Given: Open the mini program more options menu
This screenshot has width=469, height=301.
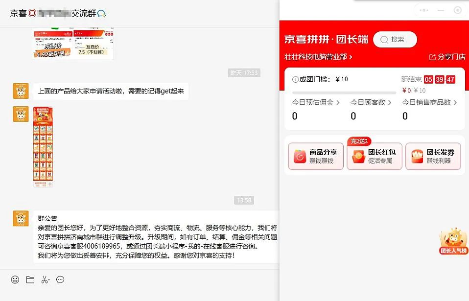Looking at the screenshot, I should (424, 10).
